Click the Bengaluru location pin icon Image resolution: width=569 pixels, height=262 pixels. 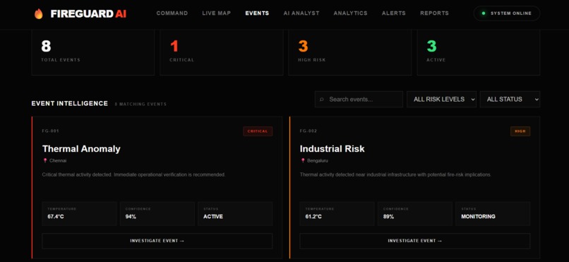[303, 160]
